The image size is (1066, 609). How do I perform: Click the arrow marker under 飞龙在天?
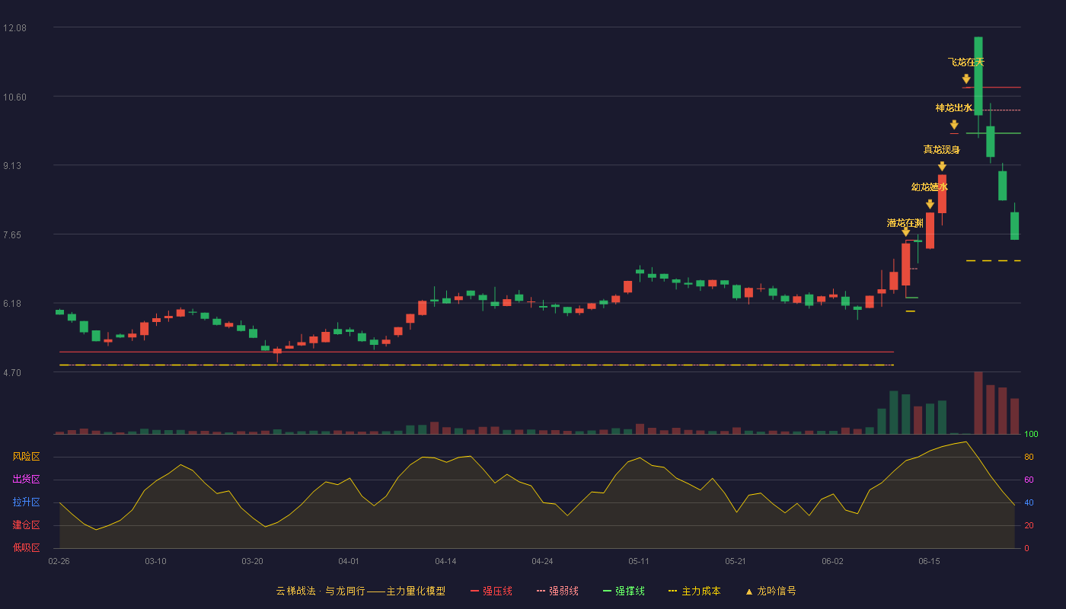[966, 78]
